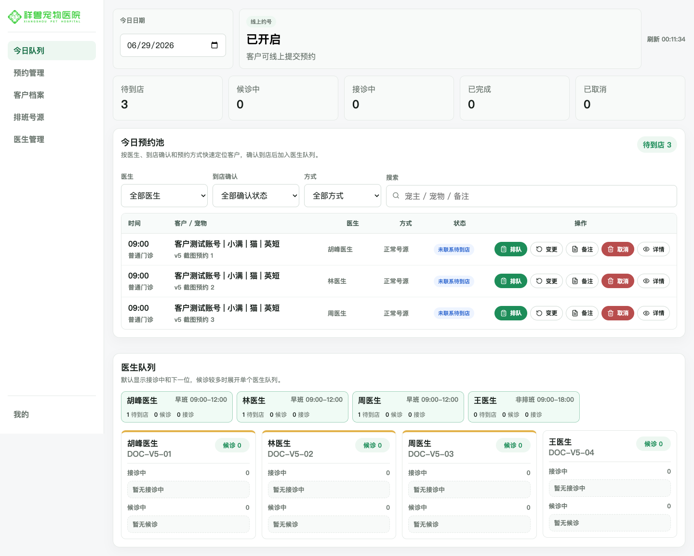The image size is (694, 556).
Task: Click the 宠主 / 宠物 / 备注 search field
Action: (532, 196)
